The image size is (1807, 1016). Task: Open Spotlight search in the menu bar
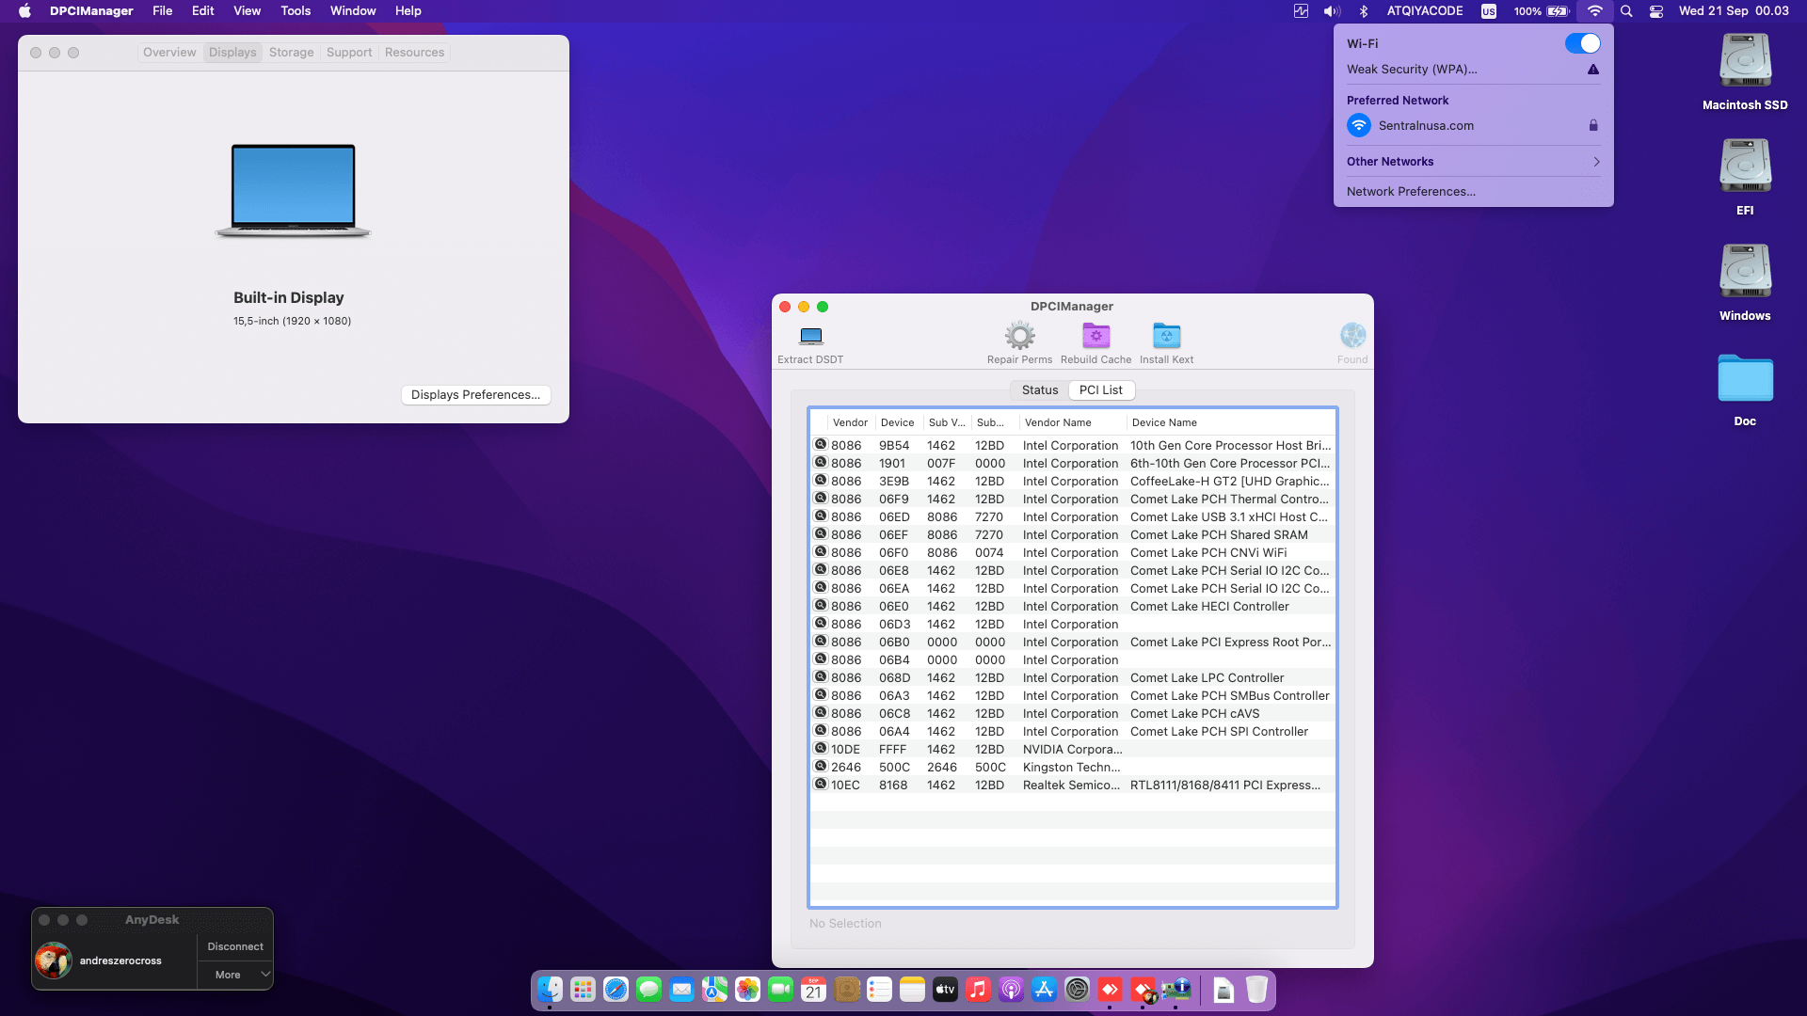[x=1626, y=11]
